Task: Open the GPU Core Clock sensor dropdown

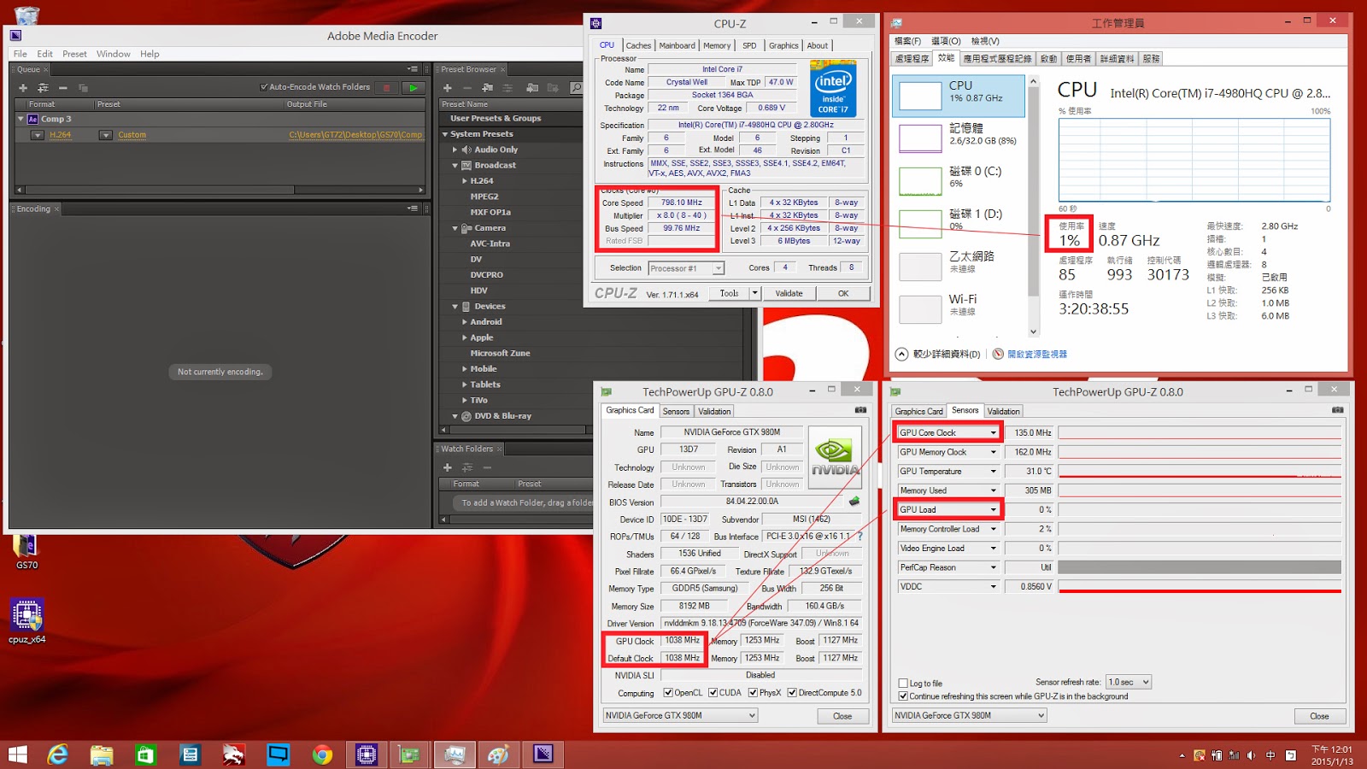Action: pos(993,433)
